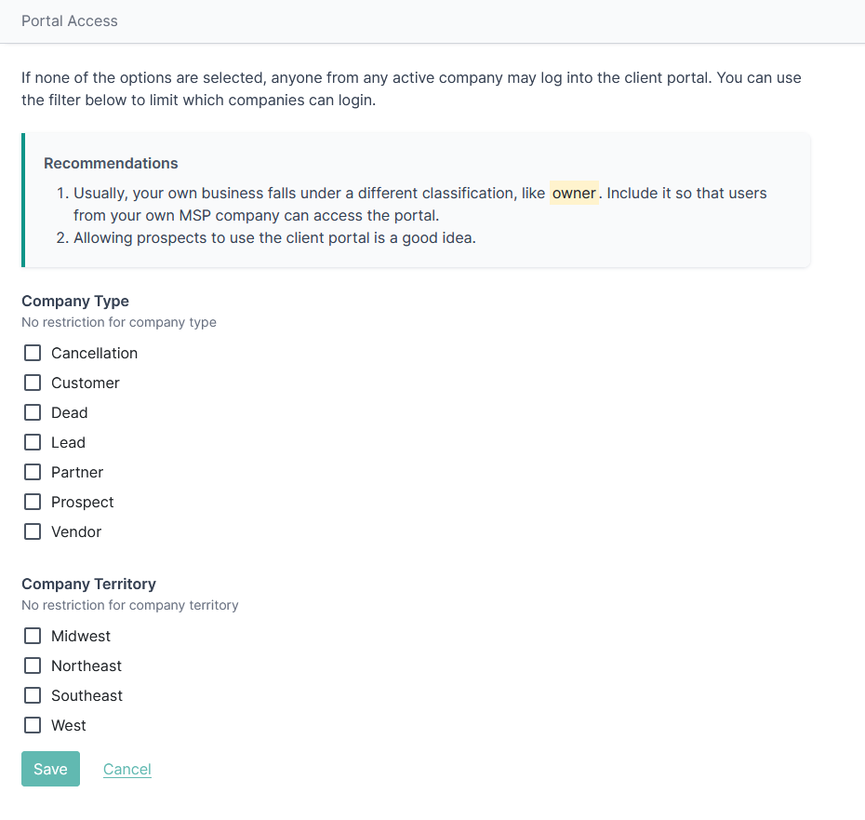
Task: Click the Company Type section label
Action: click(75, 301)
